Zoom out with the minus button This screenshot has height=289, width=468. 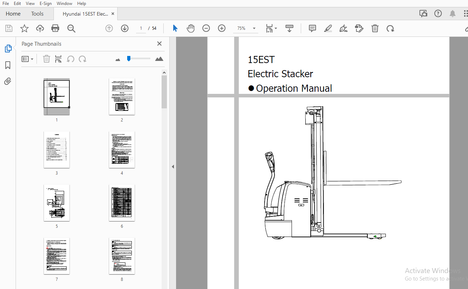coord(206,28)
